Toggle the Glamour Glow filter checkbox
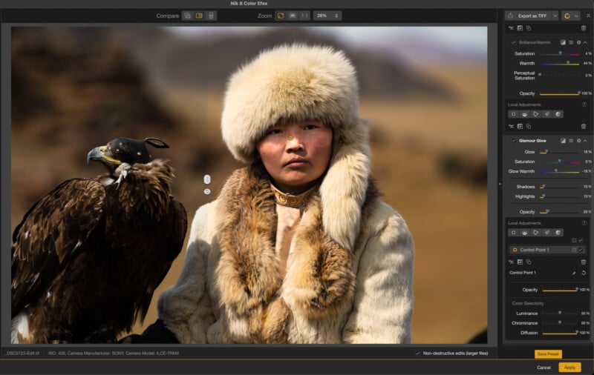 [513, 140]
